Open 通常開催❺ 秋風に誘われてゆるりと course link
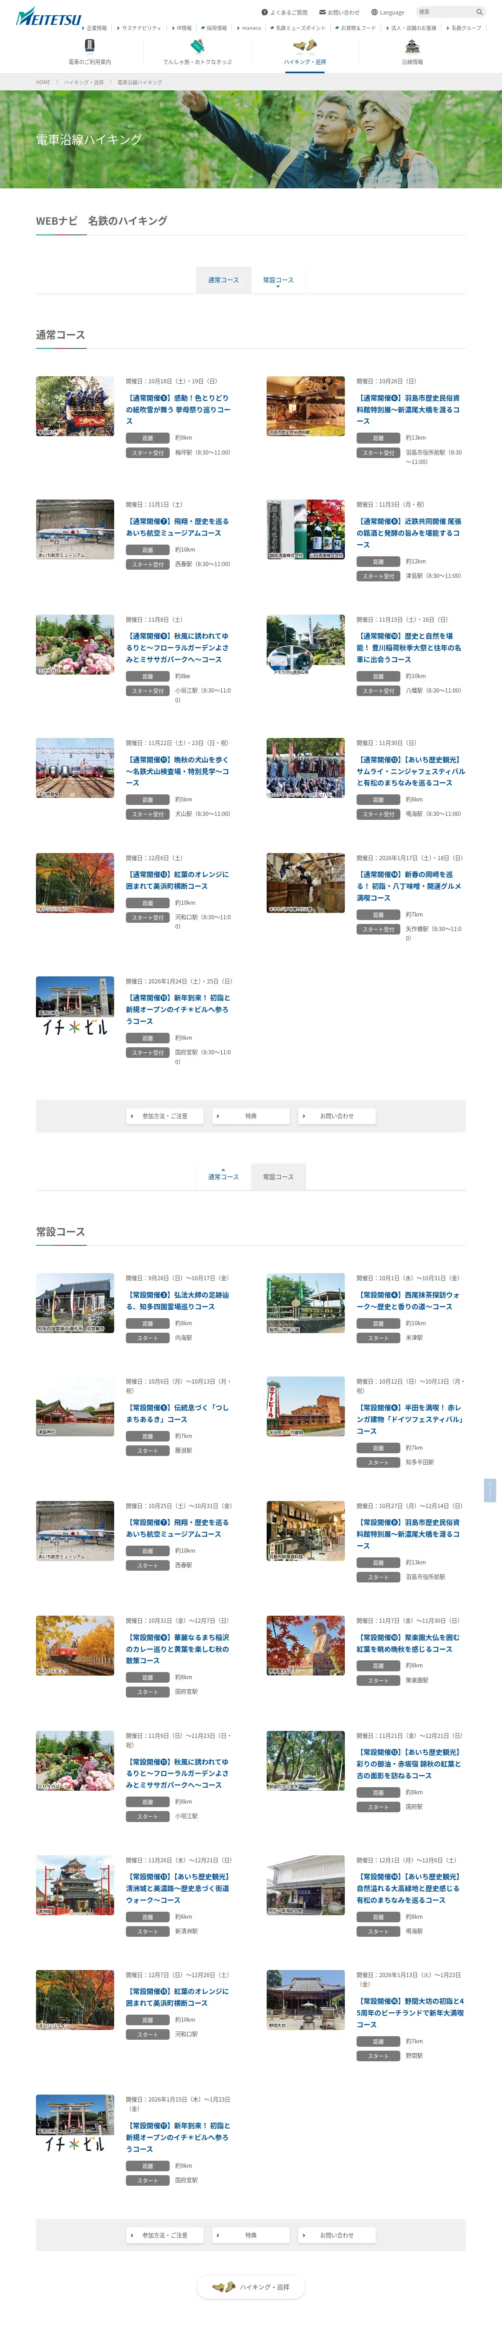The image size is (502, 2349). tap(177, 648)
